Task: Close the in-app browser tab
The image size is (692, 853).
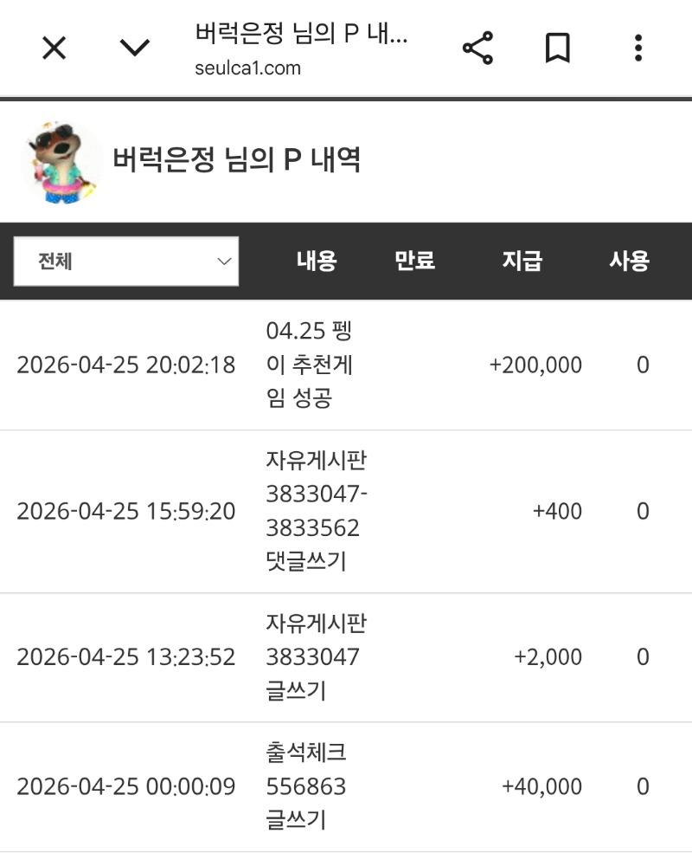Action: [x=54, y=48]
